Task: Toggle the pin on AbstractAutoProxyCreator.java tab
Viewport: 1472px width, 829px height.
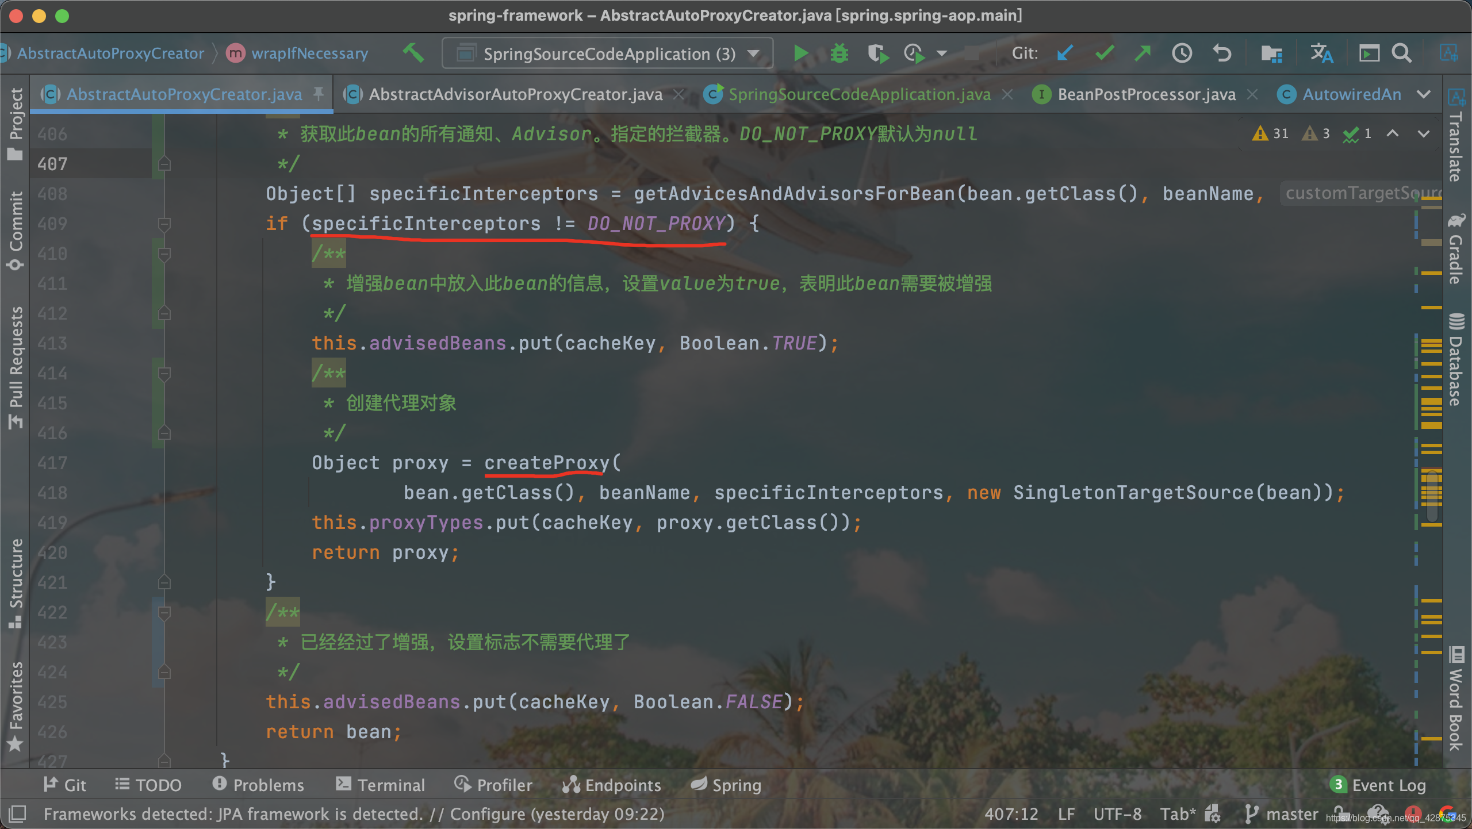Action: (319, 94)
